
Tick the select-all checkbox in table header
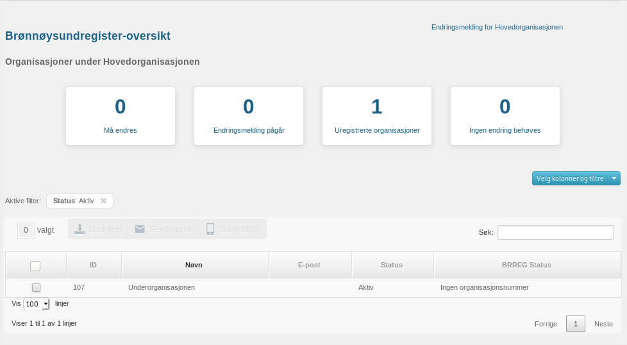pyautogui.click(x=35, y=266)
